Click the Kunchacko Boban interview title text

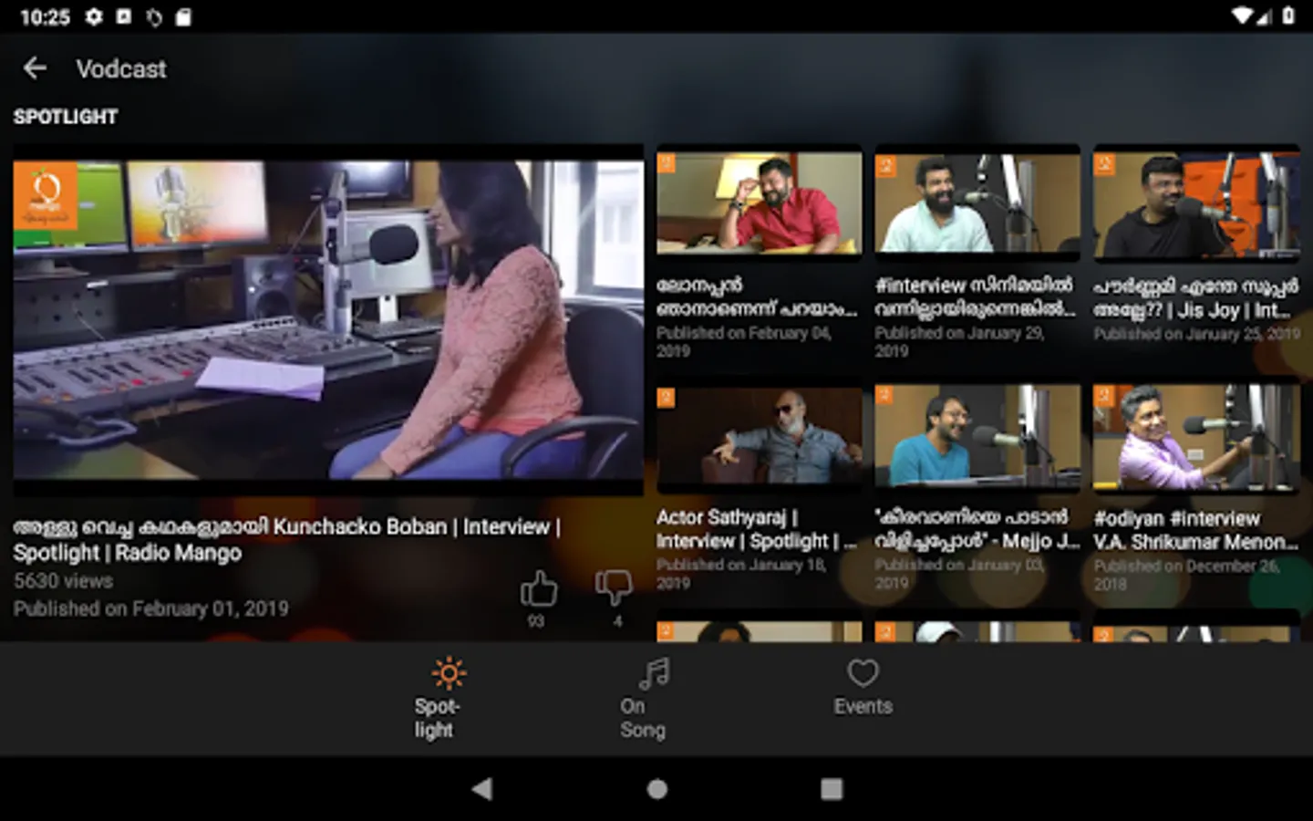(286, 539)
